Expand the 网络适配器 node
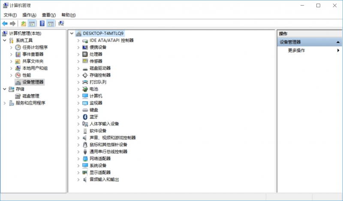The width and height of the screenshot is (343, 201). 78,159
